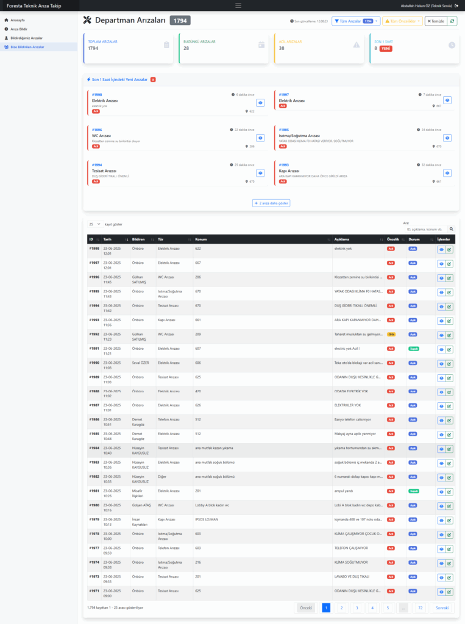
Task: Click the '2 arıza daha göster' button
Action: click(271, 204)
